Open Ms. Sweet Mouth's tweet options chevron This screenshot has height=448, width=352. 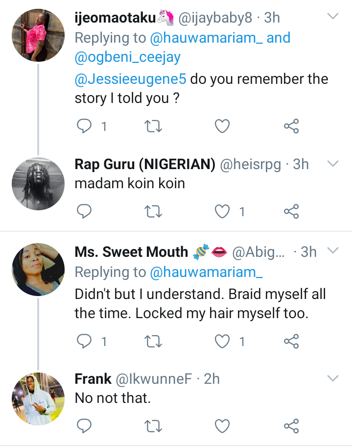pyautogui.click(x=333, y=251)
